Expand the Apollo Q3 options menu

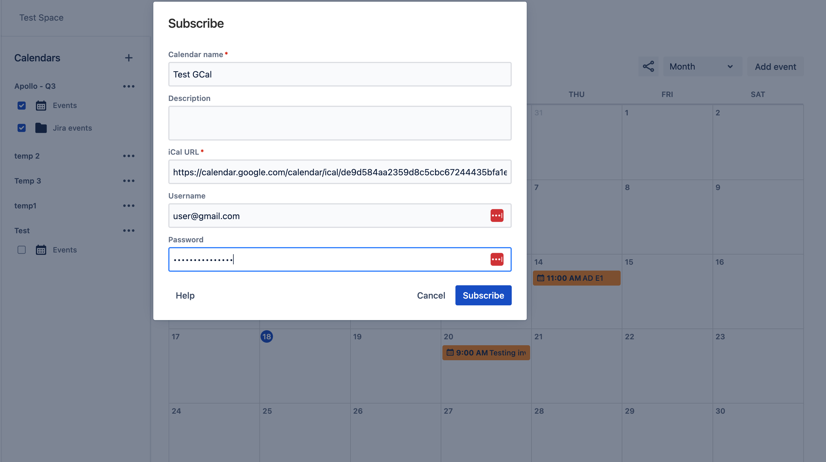tap(128, 86)
